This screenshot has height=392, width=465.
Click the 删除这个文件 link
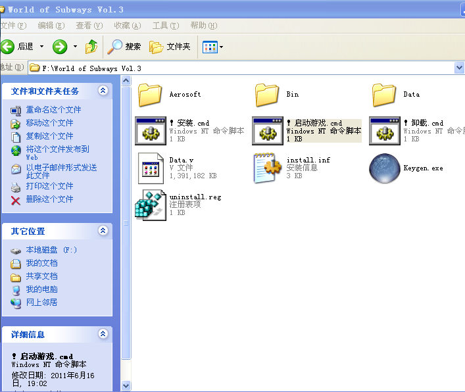49,199
